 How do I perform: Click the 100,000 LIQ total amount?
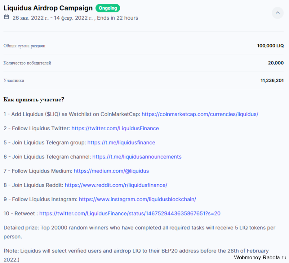270,46
